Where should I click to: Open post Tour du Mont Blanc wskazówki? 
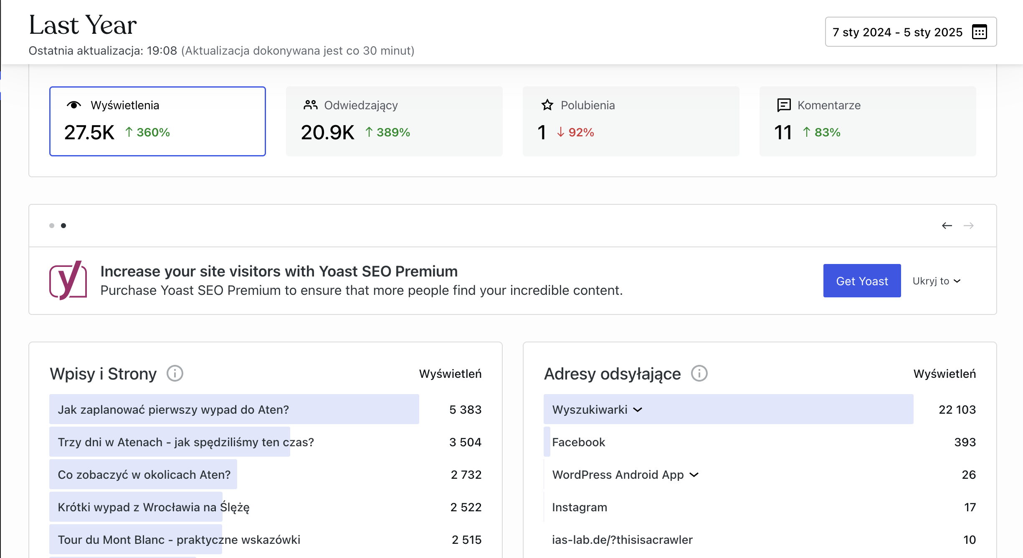pyautogui.click(x=179, y=540)
